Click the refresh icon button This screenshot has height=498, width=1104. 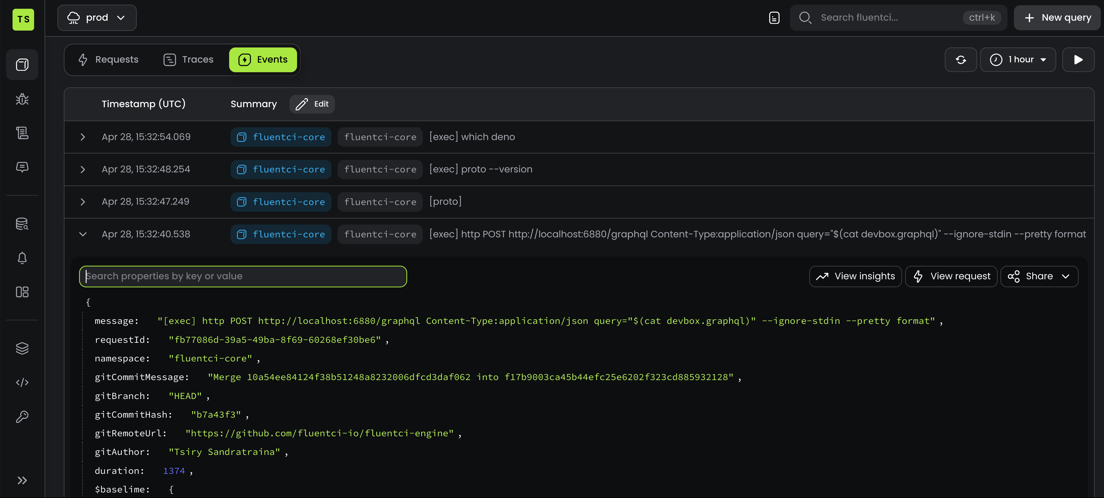pyautogui.click(x=961, y=59)
